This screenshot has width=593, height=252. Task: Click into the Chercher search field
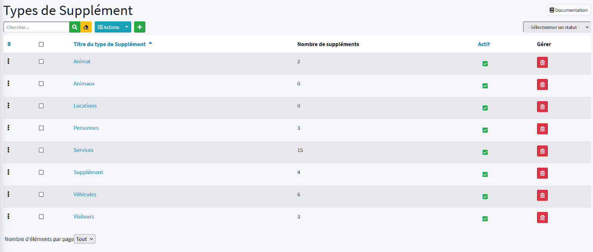click(x=36, y=27)
